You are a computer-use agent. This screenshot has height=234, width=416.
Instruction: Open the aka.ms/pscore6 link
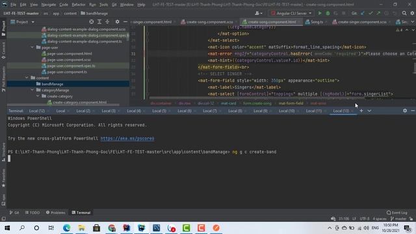[x=127, y=138]
